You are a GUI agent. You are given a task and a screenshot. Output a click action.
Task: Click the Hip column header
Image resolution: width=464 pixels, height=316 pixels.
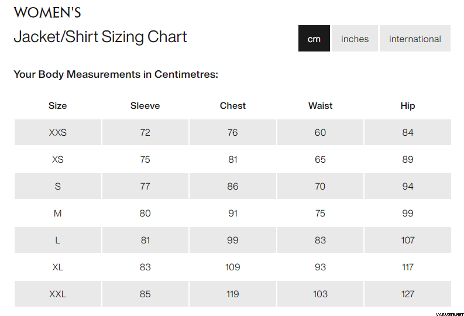pos(408,106)
